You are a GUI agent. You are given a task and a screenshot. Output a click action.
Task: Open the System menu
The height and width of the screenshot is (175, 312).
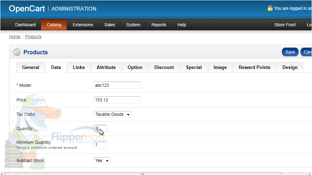133,25
